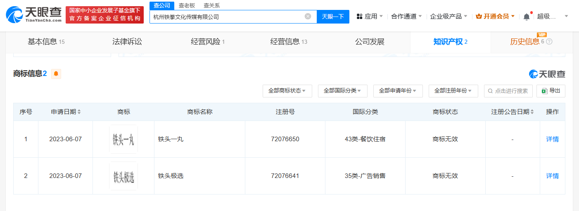Click trademark name 铁头一丸 text

(x=171, y=139)
